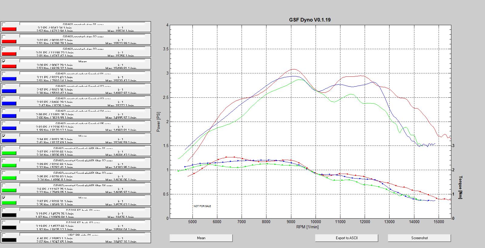Click the GSF Dyno chart title
485x248 pixels.
pos(309,20)
